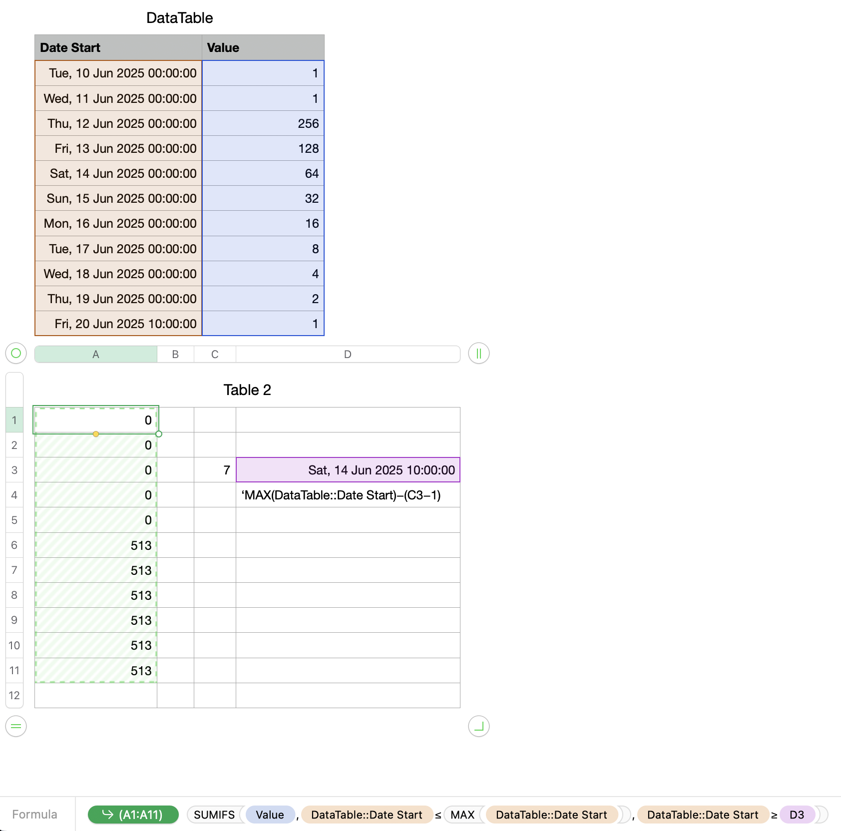
Task: Click the value cell containing 256
Action: click(263, 123)
